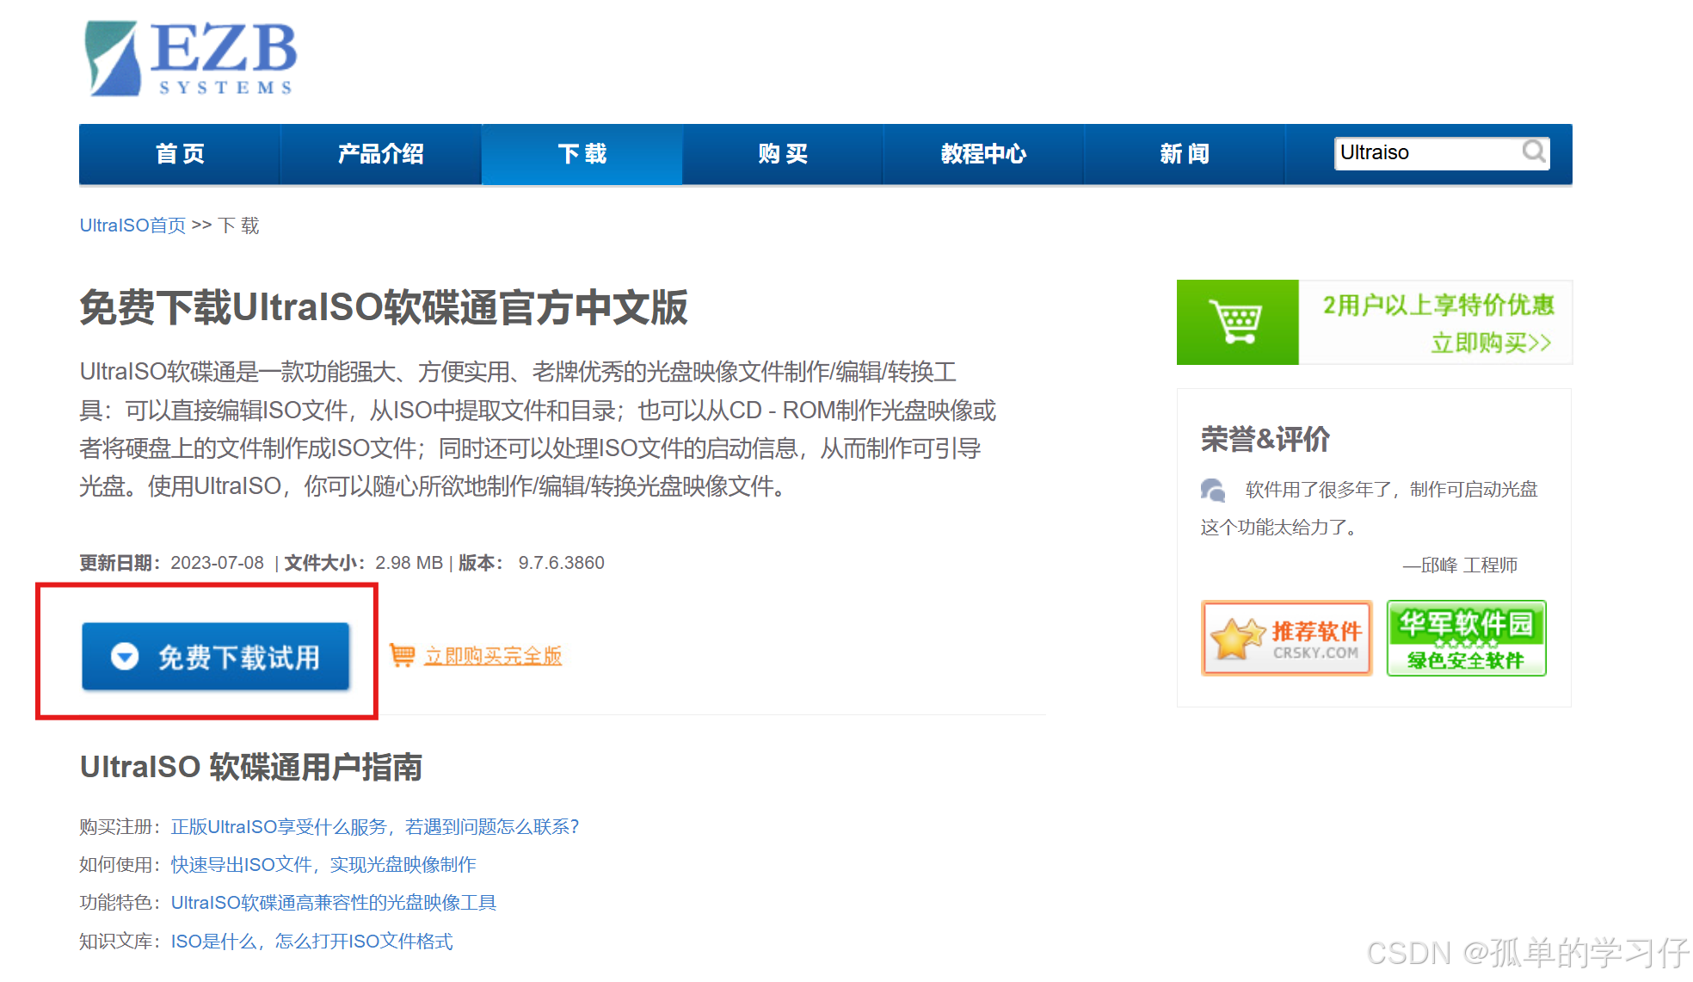Click the UltraISO首页 breadcrumb link

click(x=132, y=225)
